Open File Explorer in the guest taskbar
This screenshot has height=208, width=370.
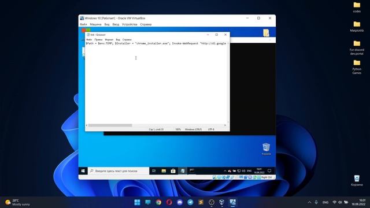point(164,171)
